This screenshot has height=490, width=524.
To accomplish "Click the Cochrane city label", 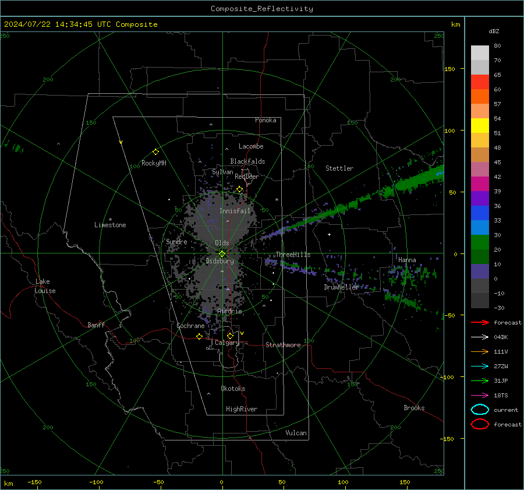I will click(x=190, y=326).
